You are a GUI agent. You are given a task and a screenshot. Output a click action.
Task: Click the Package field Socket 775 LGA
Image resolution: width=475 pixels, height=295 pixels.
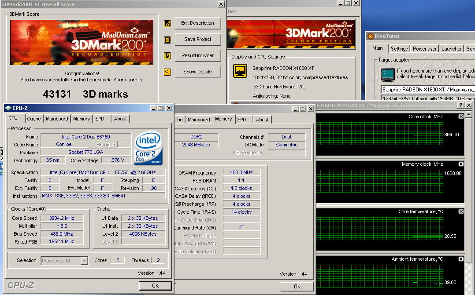(x=86, y=152)
